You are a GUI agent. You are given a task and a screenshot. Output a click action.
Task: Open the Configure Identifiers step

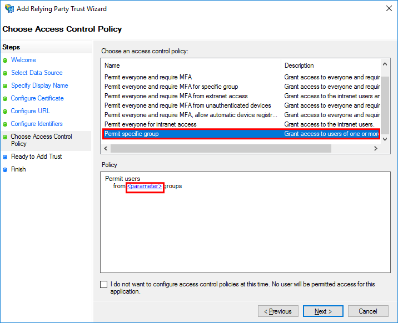(x=37, y=124)
